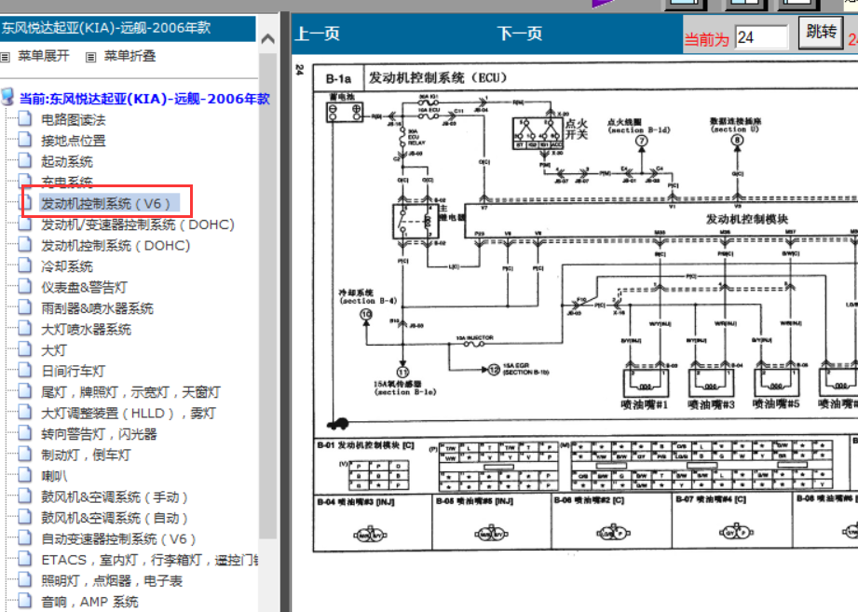The width and height of the screenshot is (858, 612).
Task: Open the 喇叭 tree item
Action: [54, 476]
